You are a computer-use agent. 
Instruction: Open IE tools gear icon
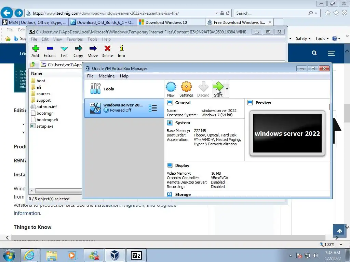pyautogui.click(x=345, y=13)
